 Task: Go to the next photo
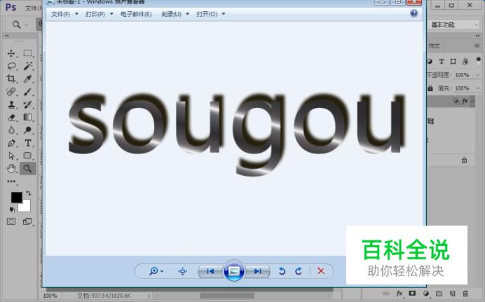tap(257, 271)
